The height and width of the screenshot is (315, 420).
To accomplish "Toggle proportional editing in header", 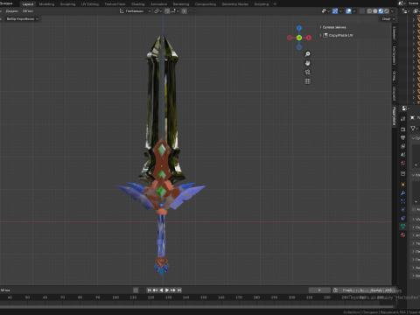I will tap(185, 11).
